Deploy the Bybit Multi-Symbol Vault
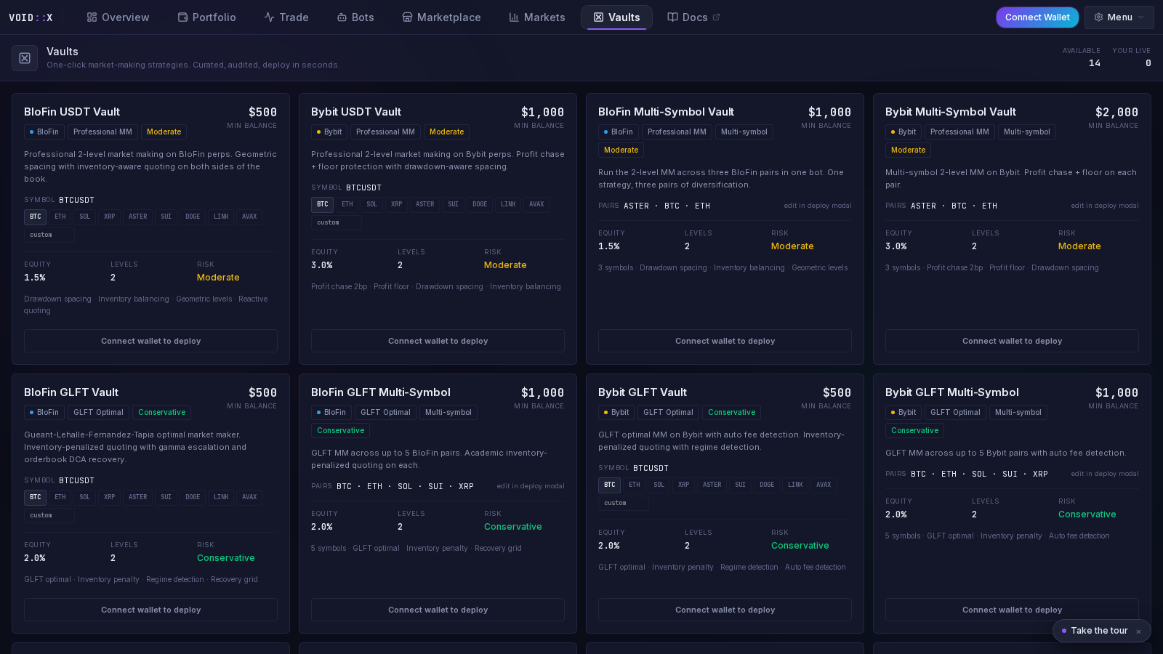The width and height of the screenshot is (1163, 654). click(1012, 341)
